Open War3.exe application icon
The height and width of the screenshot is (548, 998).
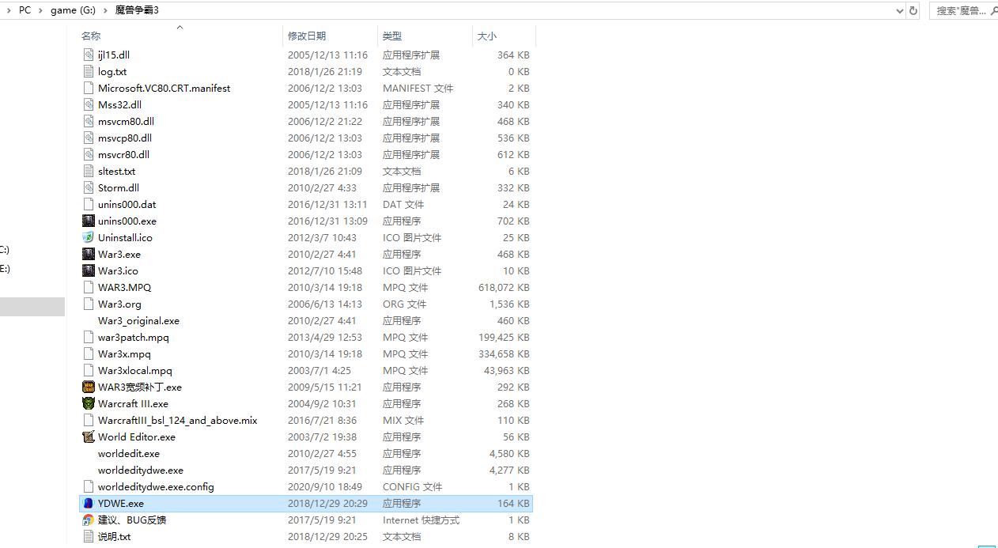(x=88, y=254)
